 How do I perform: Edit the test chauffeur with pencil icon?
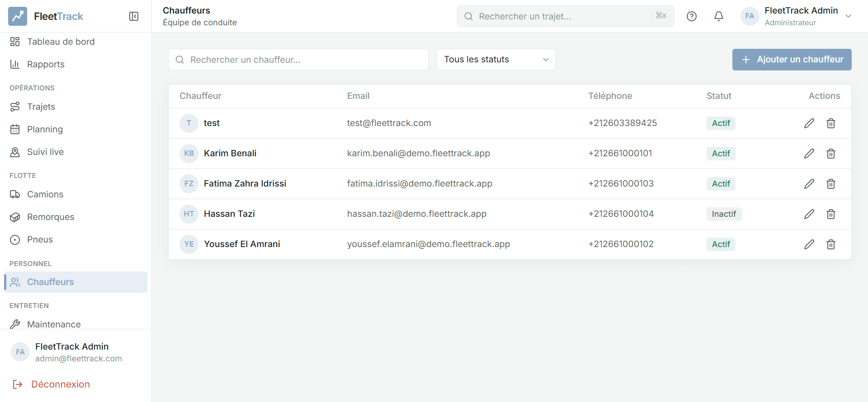pos(809,123)
